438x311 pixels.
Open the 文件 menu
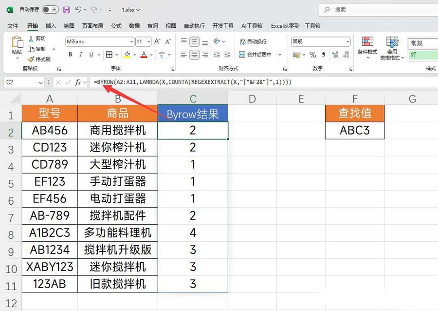point(13,26)
